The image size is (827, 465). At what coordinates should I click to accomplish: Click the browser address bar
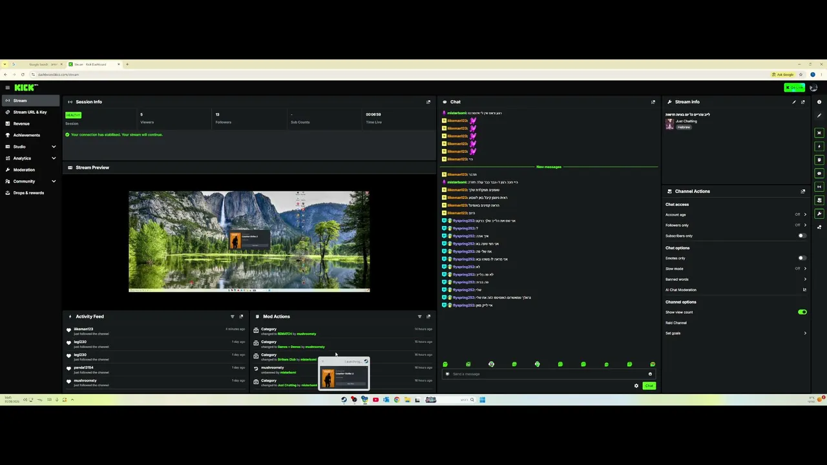click(401, 74)
